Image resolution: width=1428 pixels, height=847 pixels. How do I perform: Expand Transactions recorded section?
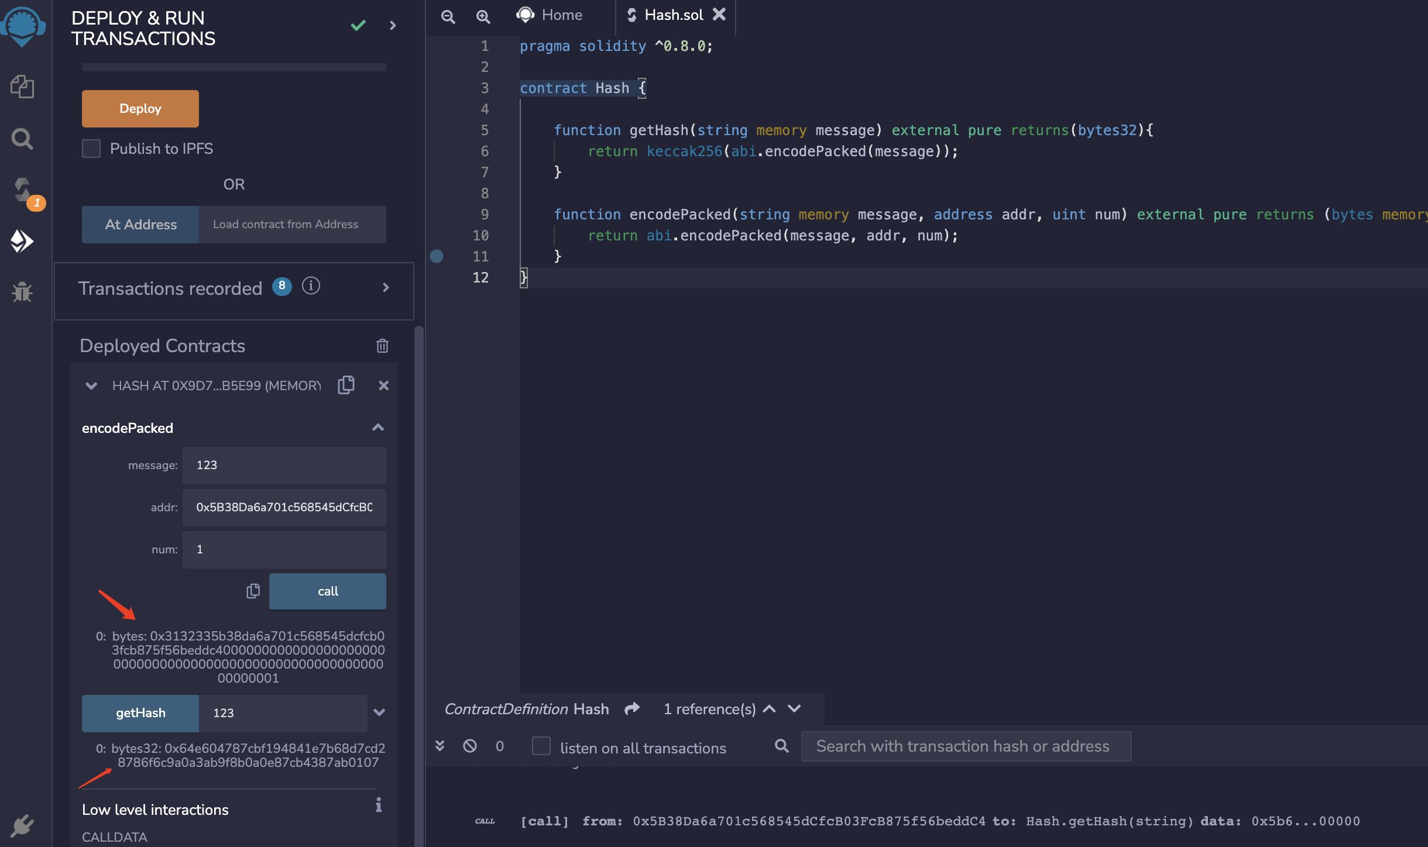pos(386,287)
